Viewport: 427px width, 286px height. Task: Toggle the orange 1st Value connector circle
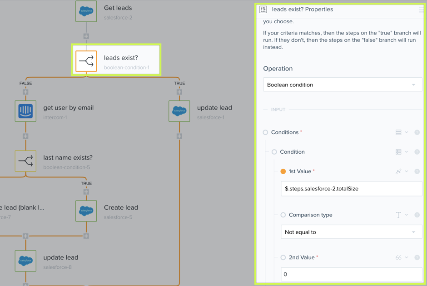tap(283, 171)
